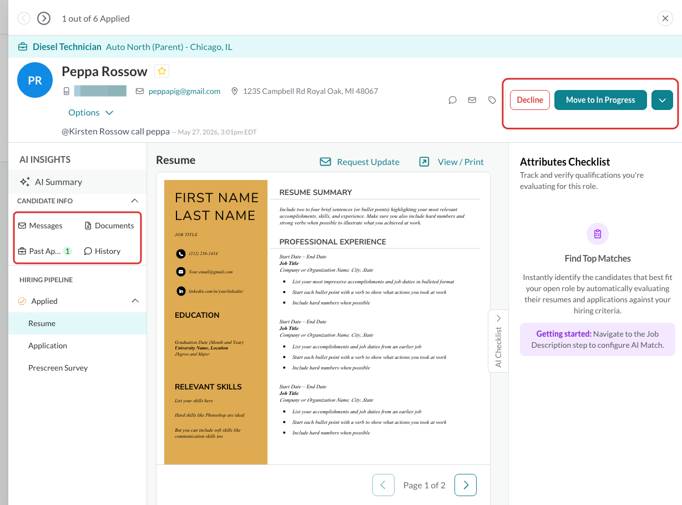The height and width of the screenshot is (505, 682).
Task: Click the phone icon by hidden number
Action: click(67, 91)
